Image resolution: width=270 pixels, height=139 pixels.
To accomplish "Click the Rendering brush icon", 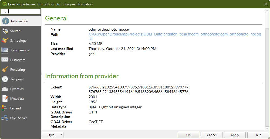I will tap(5, 70).
